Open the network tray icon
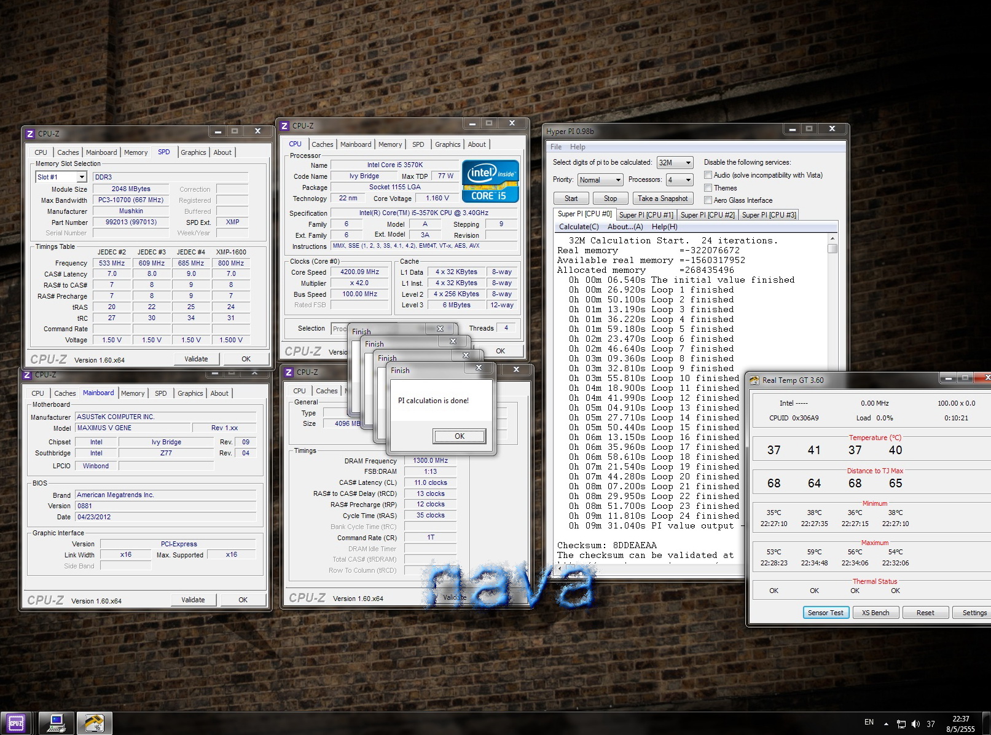Screen dimensions: 991x735 click(901, 724)
